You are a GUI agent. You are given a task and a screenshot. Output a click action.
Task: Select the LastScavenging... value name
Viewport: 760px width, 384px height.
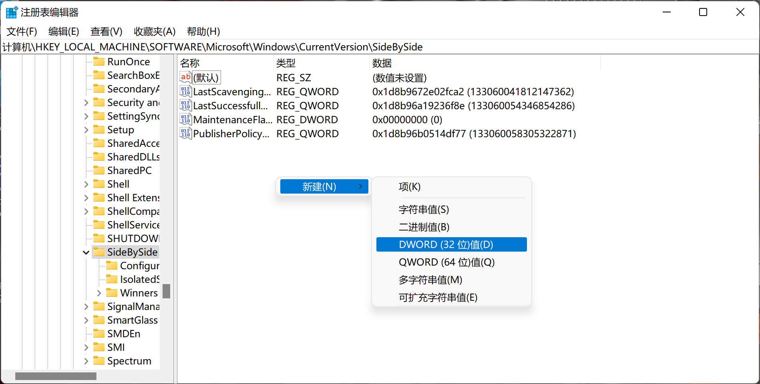(x=232, y=92)
